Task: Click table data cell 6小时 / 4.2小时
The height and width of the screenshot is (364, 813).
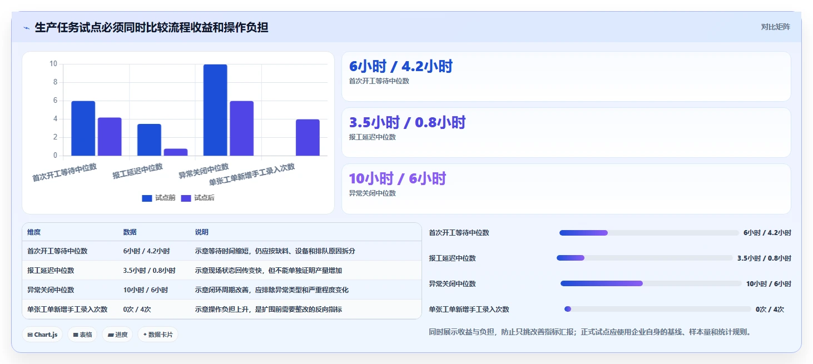Action: [x=147, y=251]
